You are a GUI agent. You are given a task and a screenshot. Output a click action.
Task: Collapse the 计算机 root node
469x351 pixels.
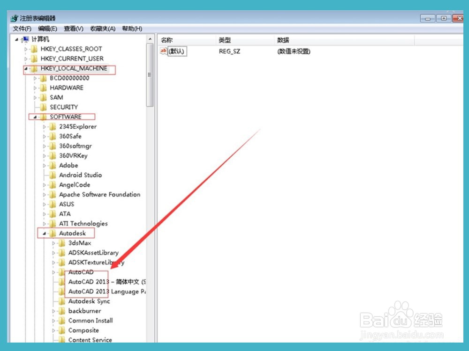[x=16, y=39]
